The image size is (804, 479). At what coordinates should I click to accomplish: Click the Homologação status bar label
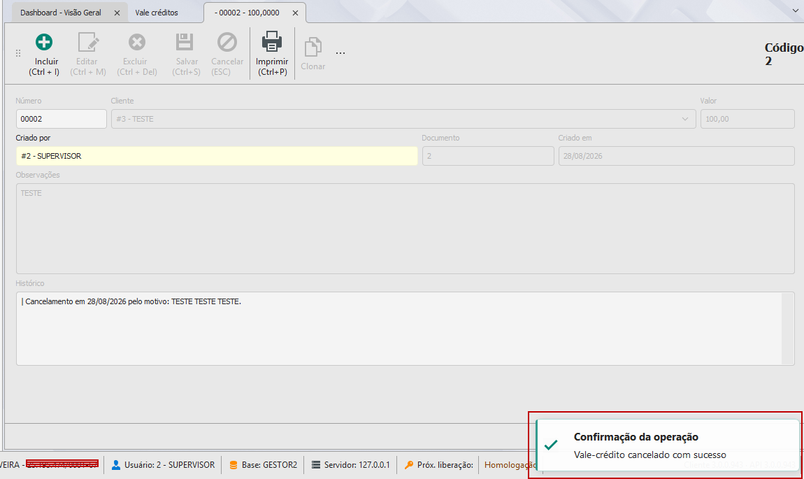pos(510,465)
